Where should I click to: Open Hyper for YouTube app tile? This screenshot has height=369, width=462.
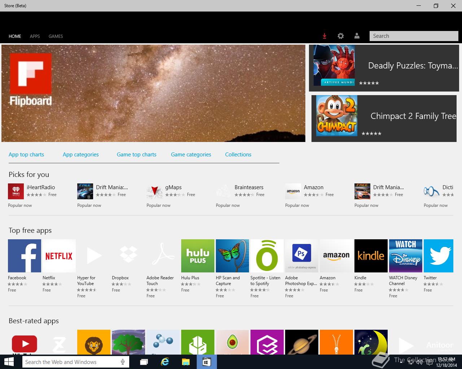tap(94, 256)
